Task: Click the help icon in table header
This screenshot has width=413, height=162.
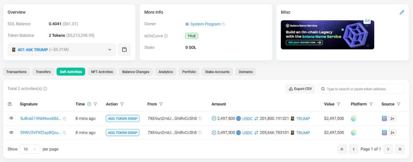Action: coord(10,104)
